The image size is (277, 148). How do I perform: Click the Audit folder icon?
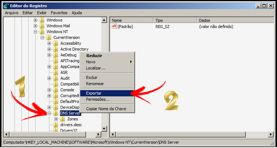pyautogui.click(x=56, y=78)
